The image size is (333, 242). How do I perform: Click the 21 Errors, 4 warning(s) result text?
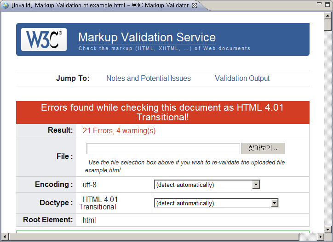[x=119, y=130]
